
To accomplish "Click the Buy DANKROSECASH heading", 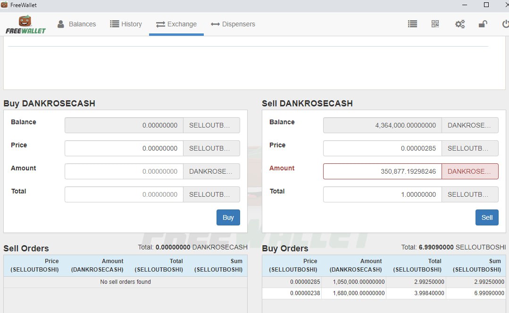I will (50, 104).
